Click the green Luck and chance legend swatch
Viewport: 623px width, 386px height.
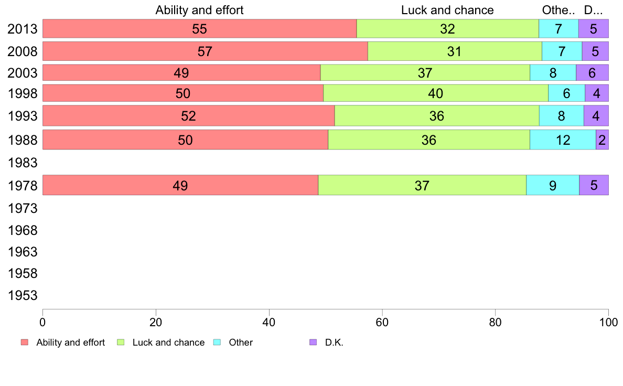pos(121,342)
